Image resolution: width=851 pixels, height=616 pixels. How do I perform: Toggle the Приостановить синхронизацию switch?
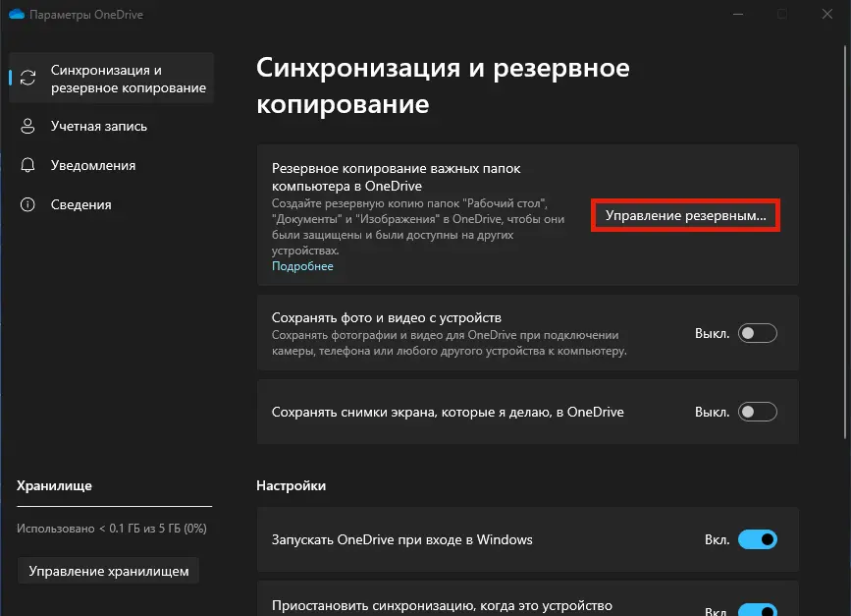click(757, 609)
